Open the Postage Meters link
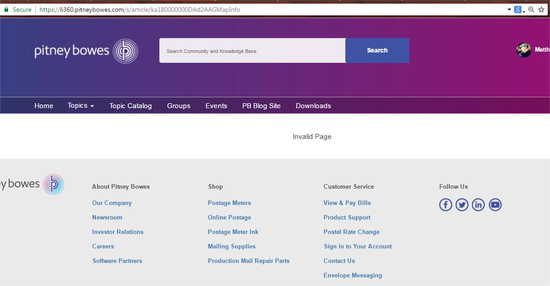 [x=230, y=203]
